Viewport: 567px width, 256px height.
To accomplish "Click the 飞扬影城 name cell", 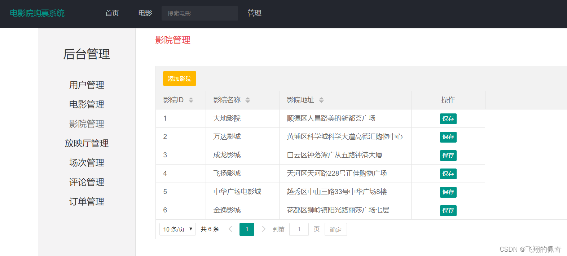I will click(x=243, y=174).
